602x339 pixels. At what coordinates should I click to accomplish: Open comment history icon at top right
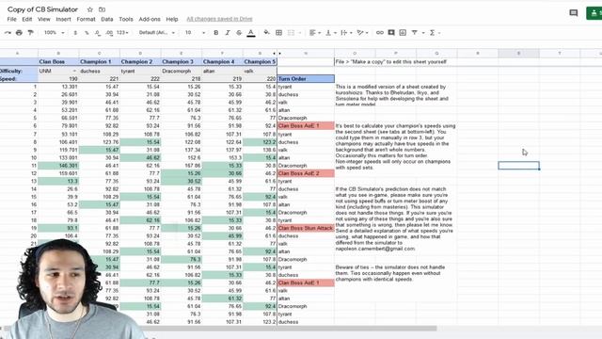(x=574, y=12)
